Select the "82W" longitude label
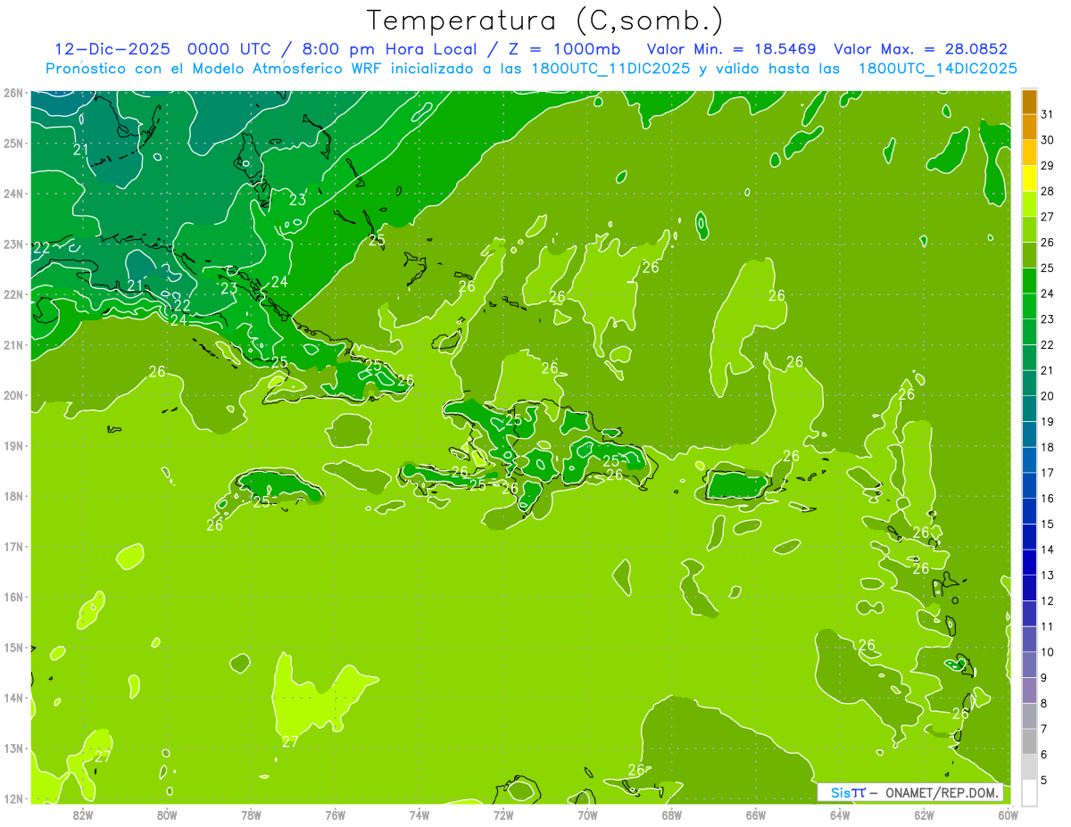Screen dimensions: 1071x827 pyautogui.click(x=82, y=815)
